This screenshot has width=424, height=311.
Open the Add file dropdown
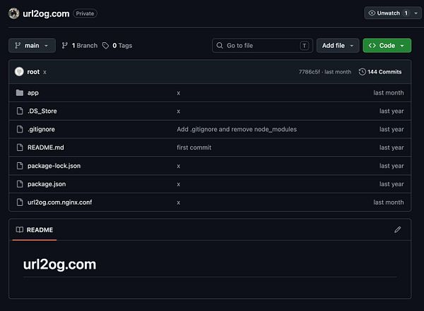click(338, 46)
